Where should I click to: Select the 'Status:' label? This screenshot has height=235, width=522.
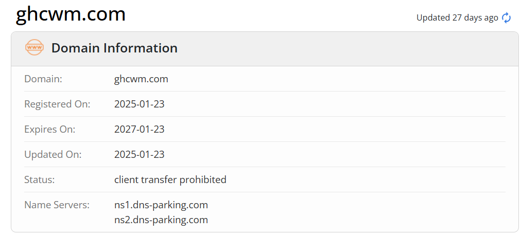[40, 180]
